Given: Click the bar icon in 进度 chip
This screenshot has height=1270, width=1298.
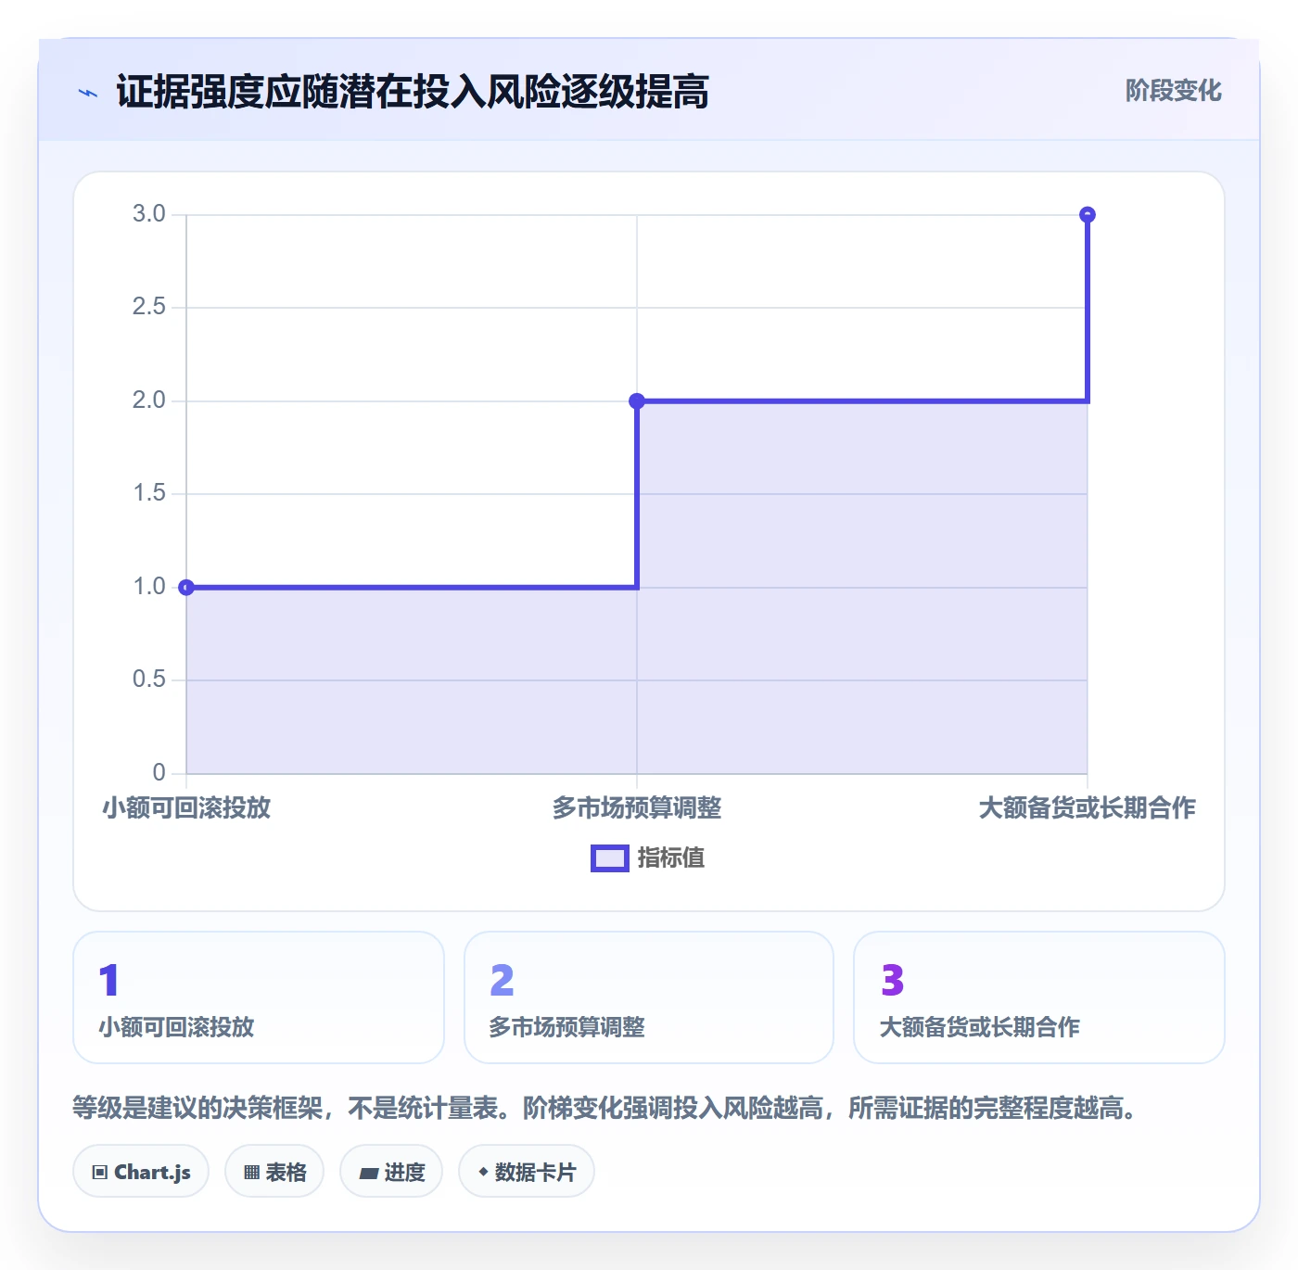Looking at the screenshot, I should [x=368, y=1173].
